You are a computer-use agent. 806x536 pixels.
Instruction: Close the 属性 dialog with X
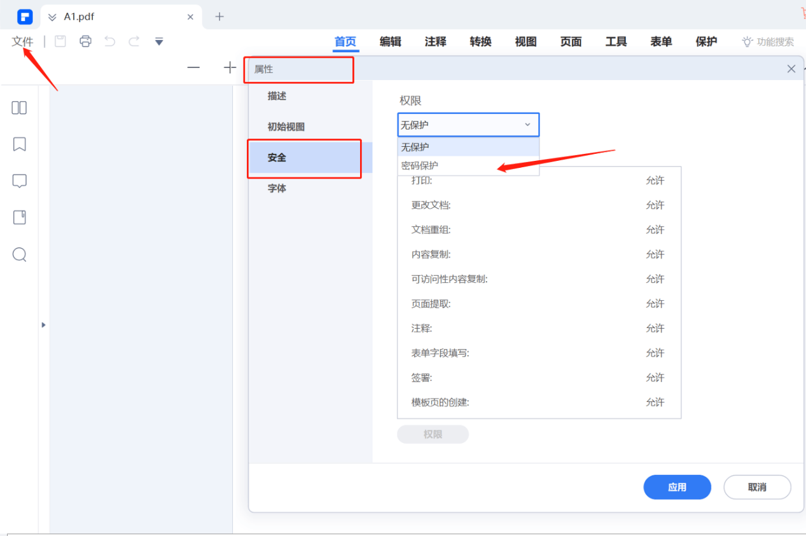click(791, 69)
